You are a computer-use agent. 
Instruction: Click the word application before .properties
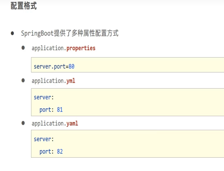(x=48, y=48)
